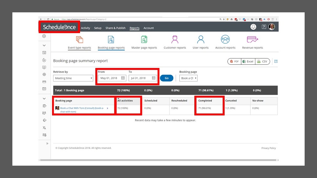Open report help icon beside CSV

click(276, 62)
